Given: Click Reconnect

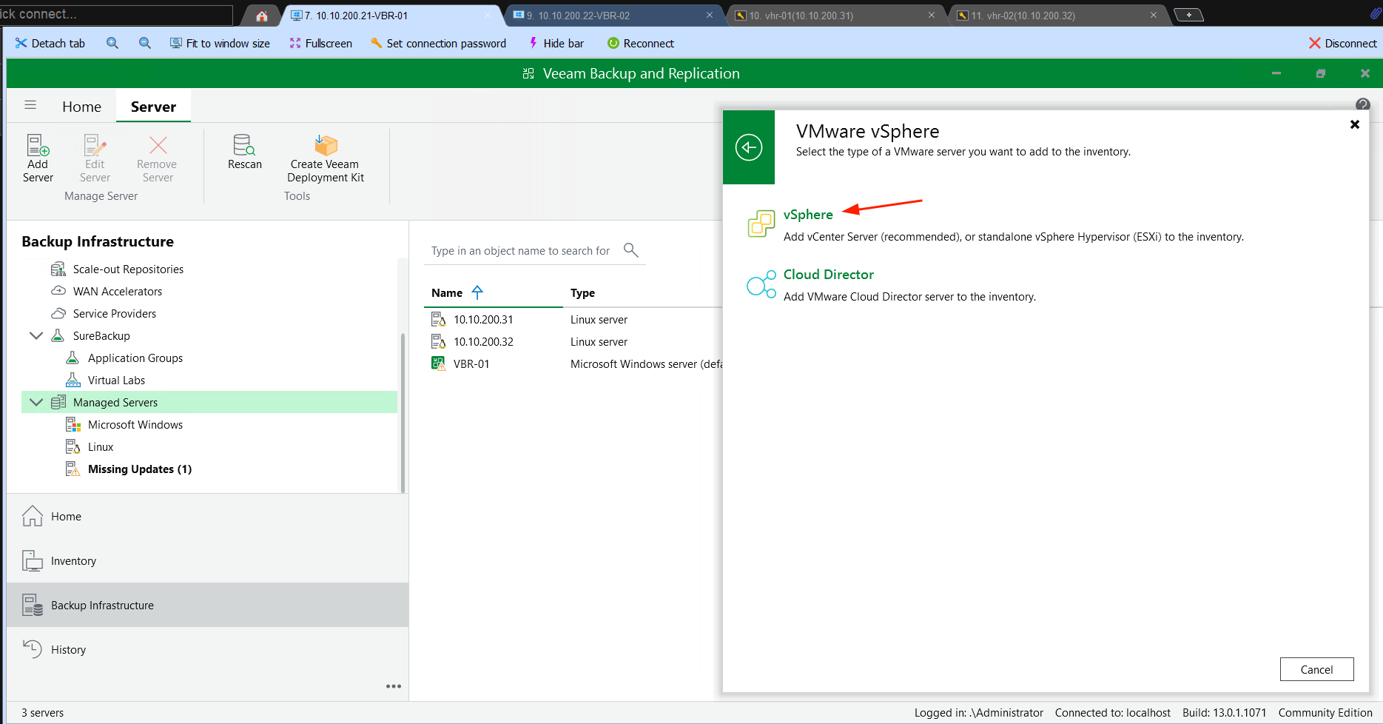Looking at the screenshot, I should (x=641, y=44).
